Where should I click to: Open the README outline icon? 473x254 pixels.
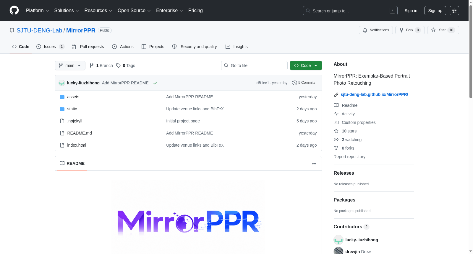point(314,163)
